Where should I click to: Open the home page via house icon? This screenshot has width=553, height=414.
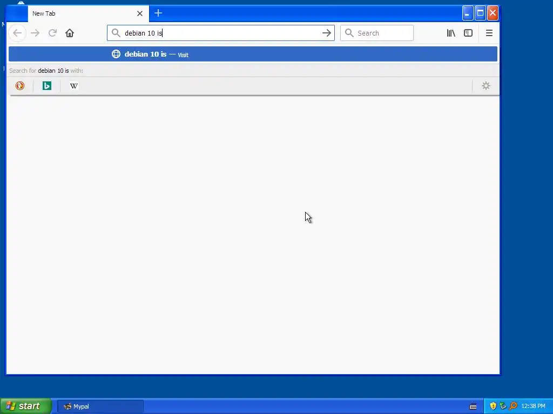[x=70, y=33]
